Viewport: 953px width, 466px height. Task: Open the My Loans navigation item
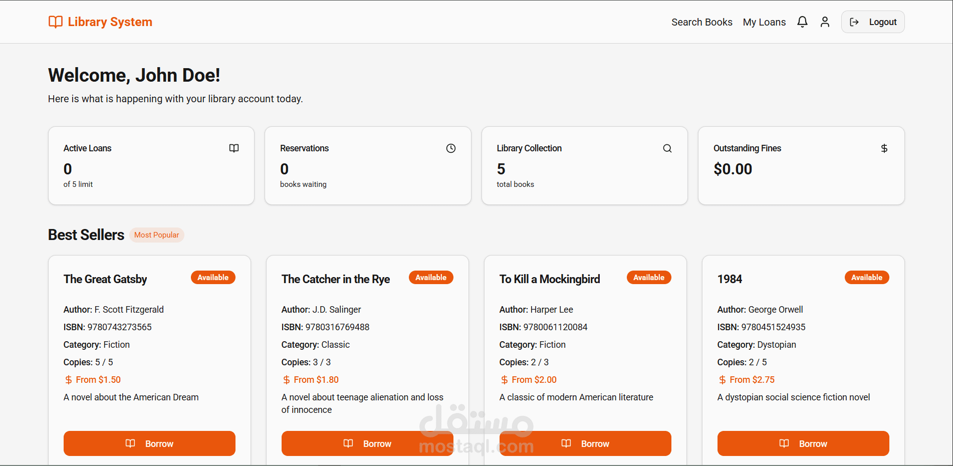[764, 22]
